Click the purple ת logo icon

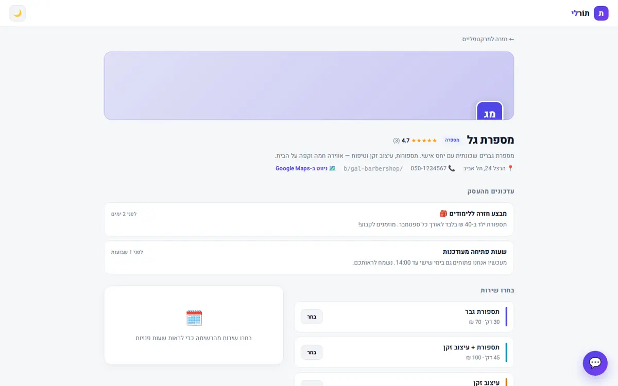pyautogui.click(x=601, y=13)
